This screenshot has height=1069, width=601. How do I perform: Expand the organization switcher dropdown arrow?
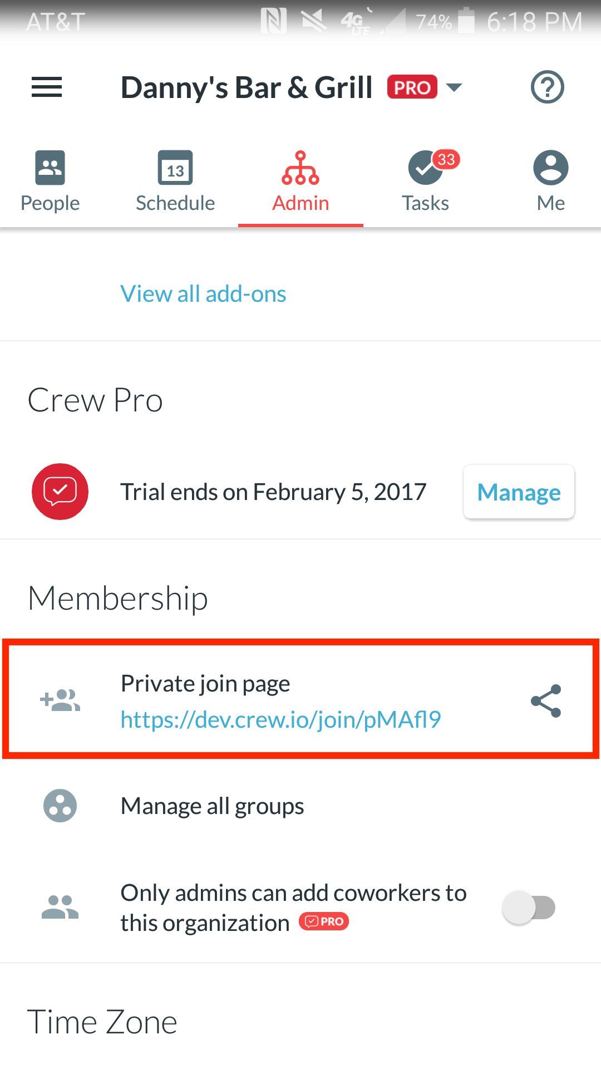click(x=455, y=87)
